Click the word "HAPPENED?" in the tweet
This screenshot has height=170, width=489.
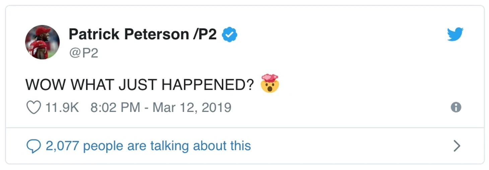208,85
